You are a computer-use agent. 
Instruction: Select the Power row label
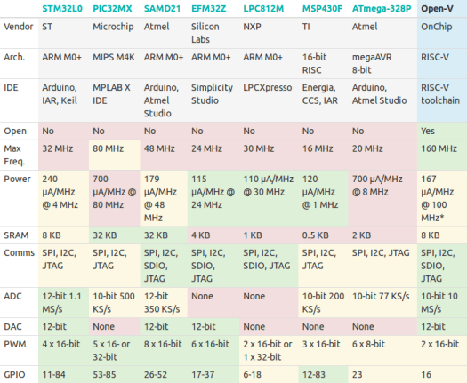[17, 179]
